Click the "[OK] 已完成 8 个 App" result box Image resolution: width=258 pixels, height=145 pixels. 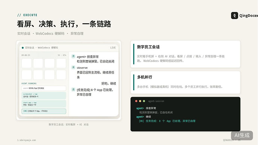(x=44, y=111)
